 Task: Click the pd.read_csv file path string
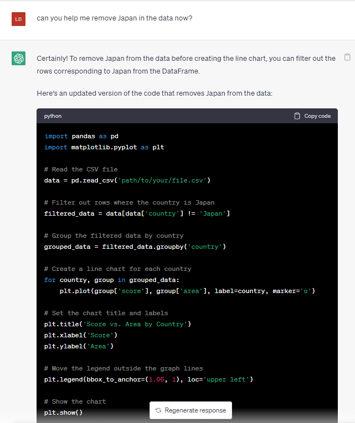click(x=164, y=180)
